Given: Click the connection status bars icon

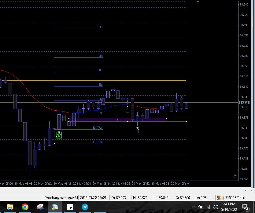Looking at the screenshot, I should [x=220, y=197].
